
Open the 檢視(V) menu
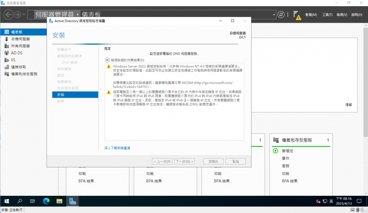click(x=342, y=15)
